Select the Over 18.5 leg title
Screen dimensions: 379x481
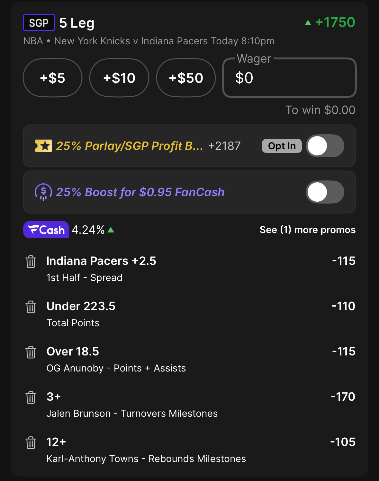pyautogui.click(x=73, y=352)
